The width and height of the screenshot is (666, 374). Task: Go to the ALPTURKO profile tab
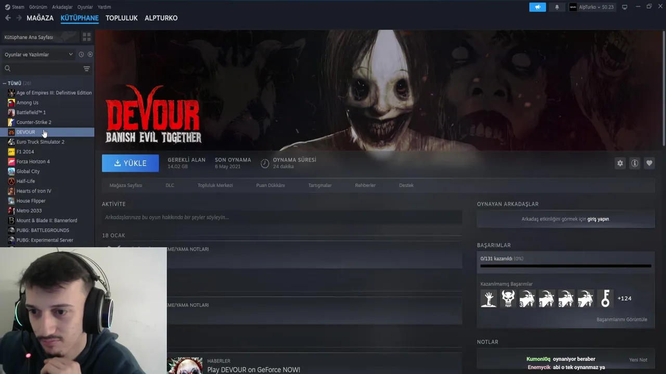pos(161,18)
